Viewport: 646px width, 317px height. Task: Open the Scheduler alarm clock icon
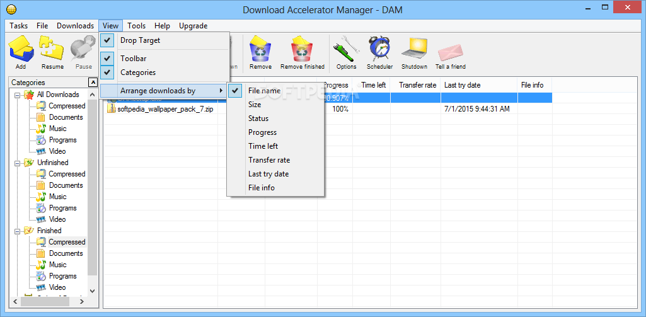[x=379, y=49]
